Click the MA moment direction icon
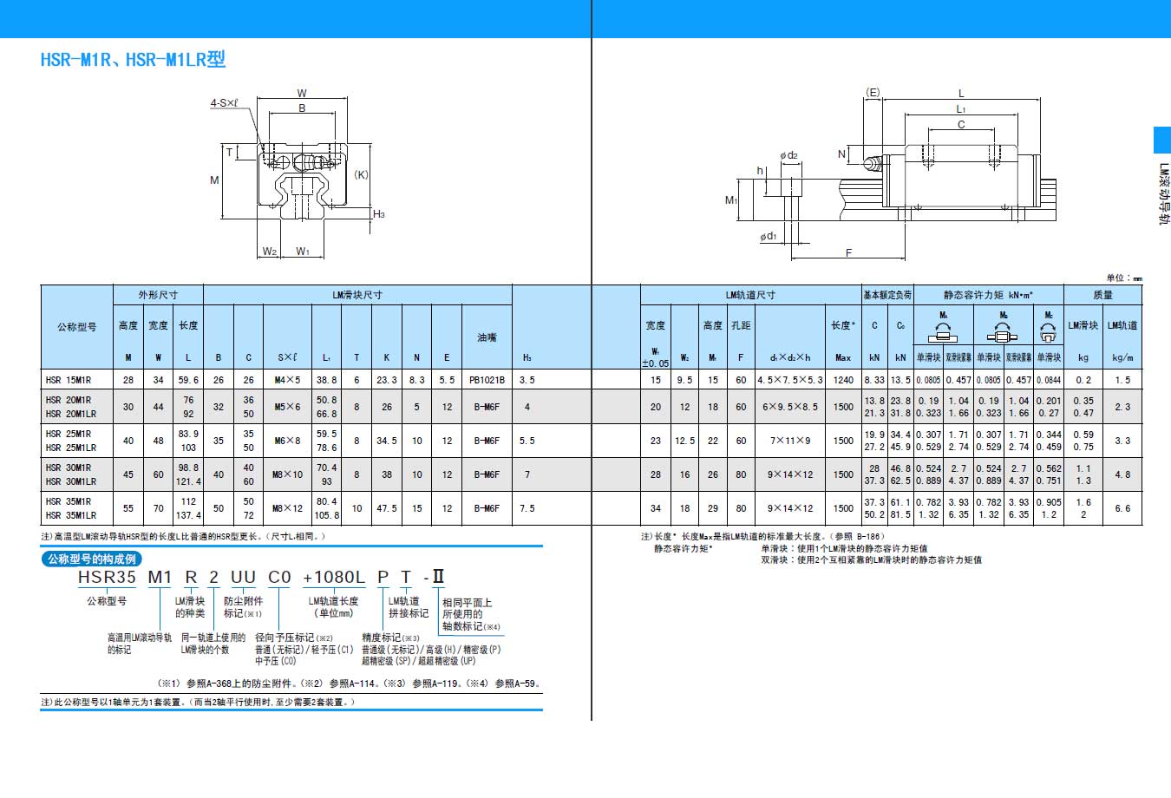1171x798 pixels. pyautogui.click(x=942, y=334)
